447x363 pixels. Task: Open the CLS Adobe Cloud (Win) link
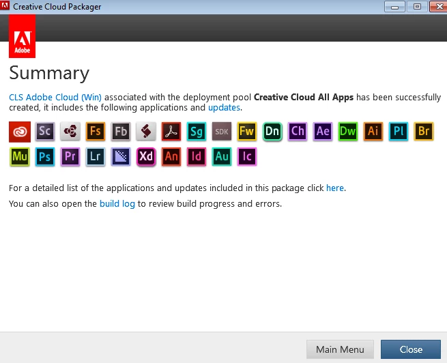point(55,97)
